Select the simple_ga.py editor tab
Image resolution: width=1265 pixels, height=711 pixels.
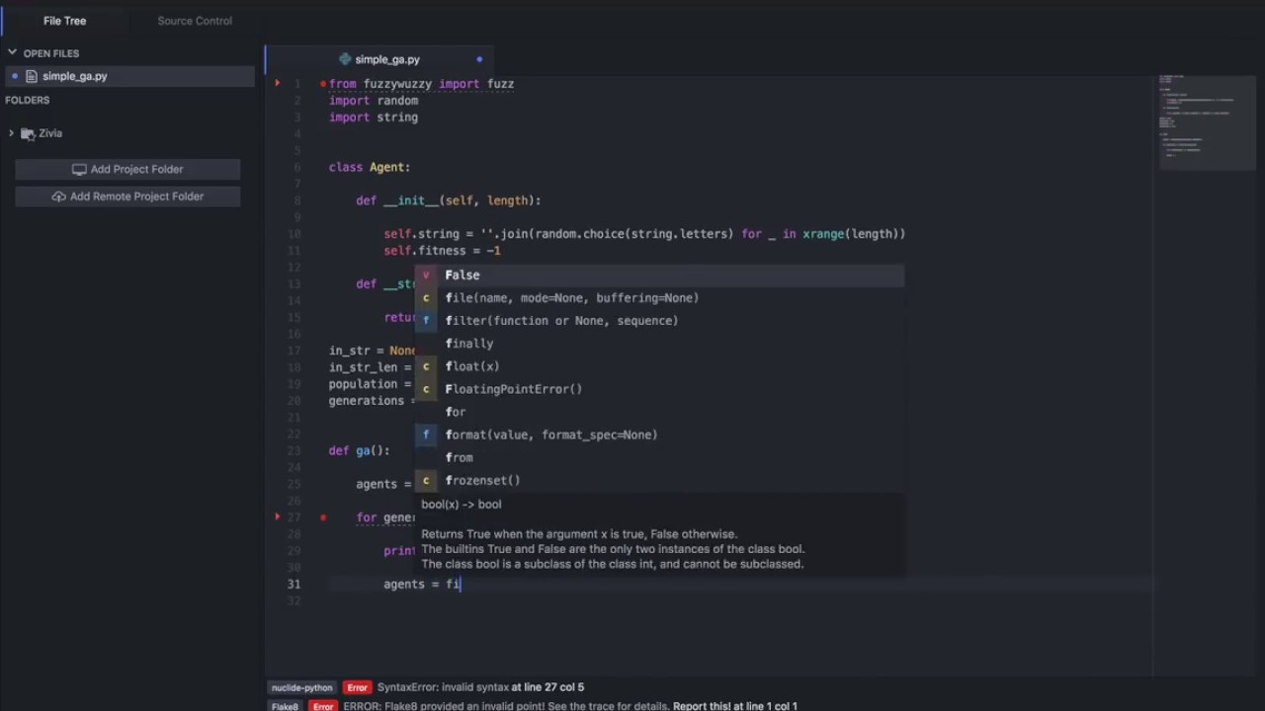(x=379, y=59)
